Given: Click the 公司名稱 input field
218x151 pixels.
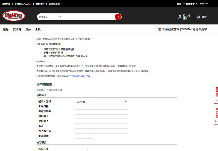Looking at the screenshot, I should pyautogui.click(x=101, y=107).
